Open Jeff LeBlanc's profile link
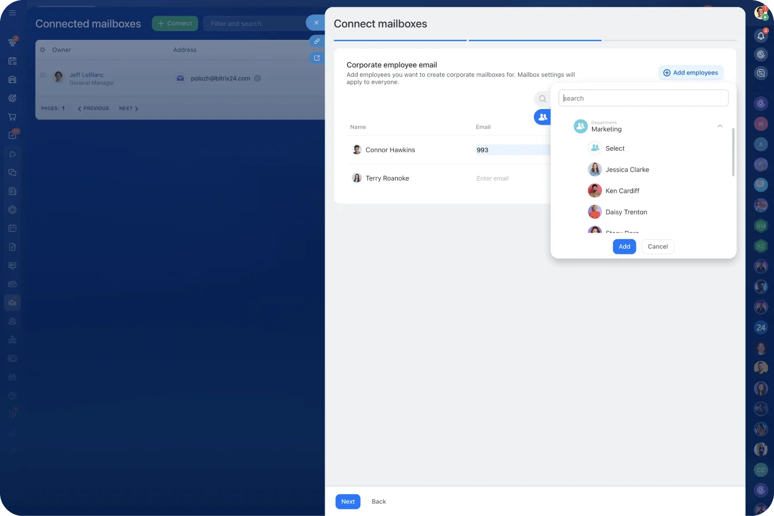This screenshot has height=516, width=774. (87, 74)
